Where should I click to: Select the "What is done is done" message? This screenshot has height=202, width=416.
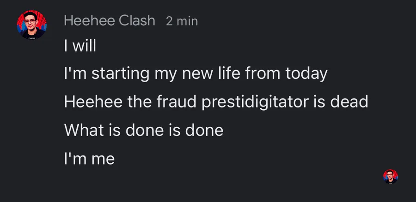click(143, 131)
